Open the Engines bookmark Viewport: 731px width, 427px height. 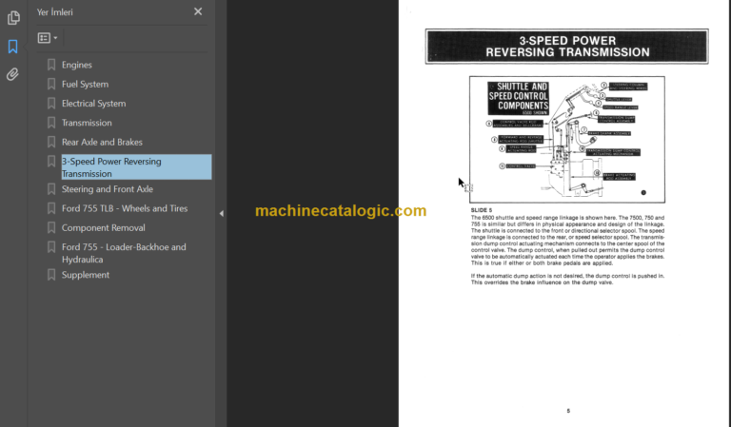[x=77, y=65]
